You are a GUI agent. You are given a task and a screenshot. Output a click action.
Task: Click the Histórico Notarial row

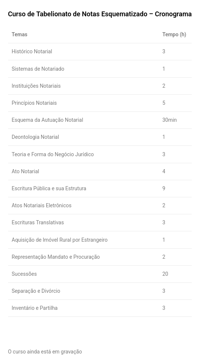tap(100, 51)
